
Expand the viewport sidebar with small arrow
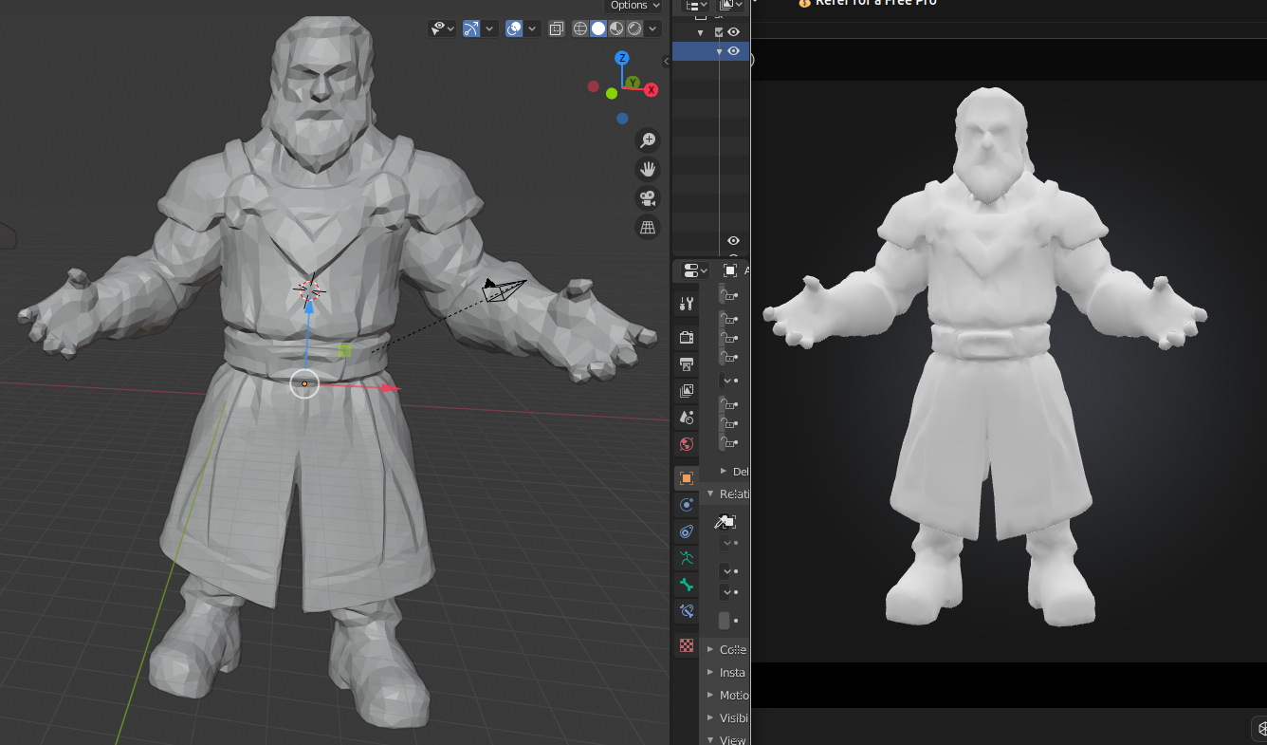[x=666, y=61]
